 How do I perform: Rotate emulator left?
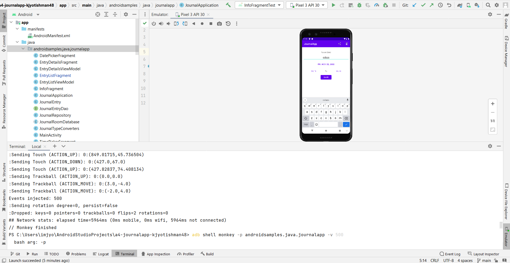[x=176, y=24]
